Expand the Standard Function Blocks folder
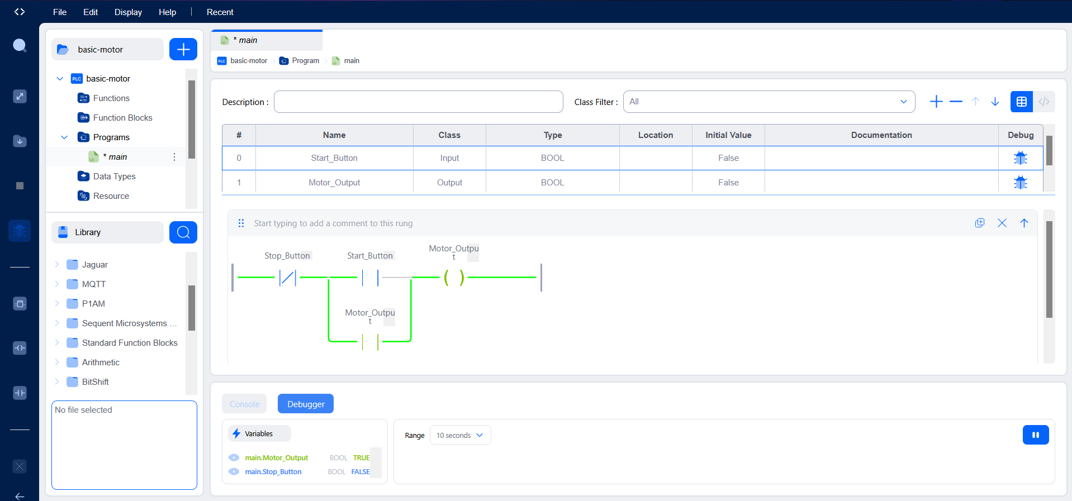 (x=57, y=342)
